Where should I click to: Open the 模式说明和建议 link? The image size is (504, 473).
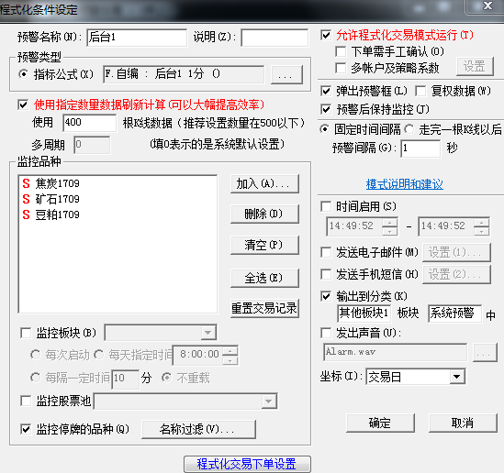[404, 184]
